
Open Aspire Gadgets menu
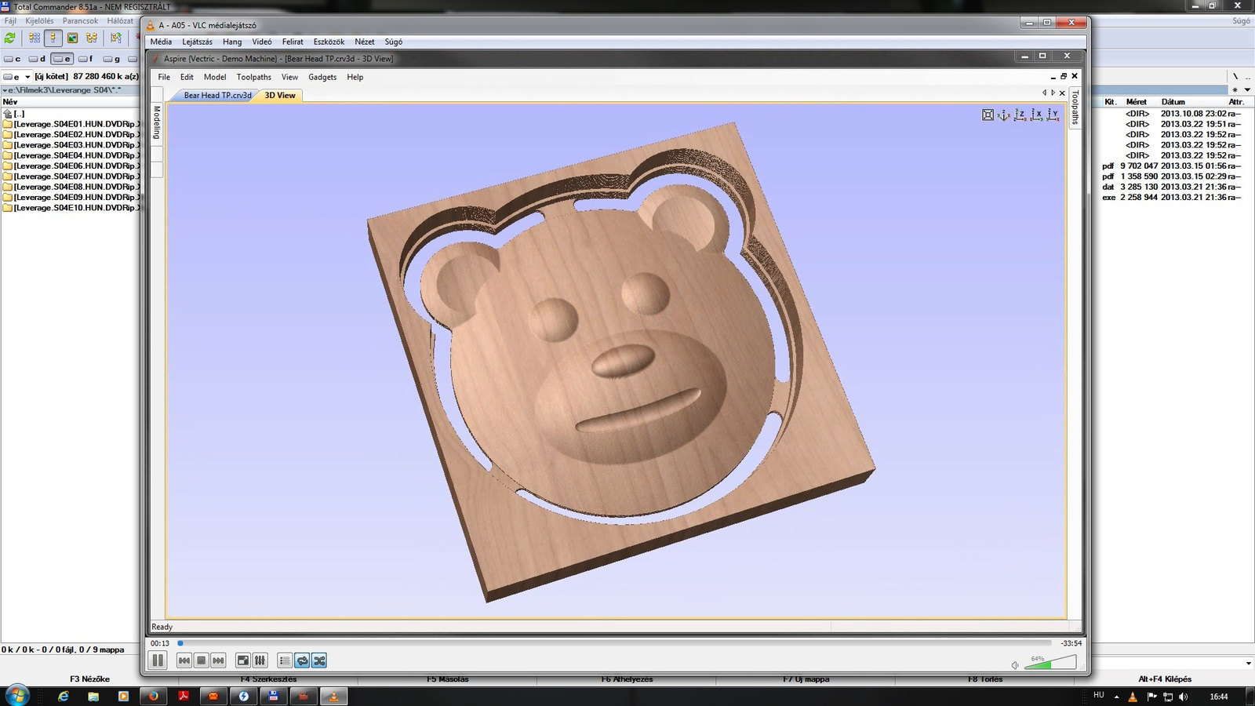pos(322,77)
